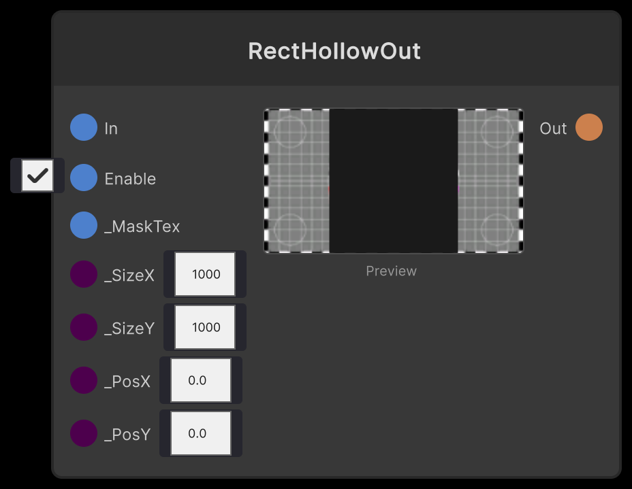Click the Preview label under the image
The height and width of the screenshot is (489, 632).
391,271
